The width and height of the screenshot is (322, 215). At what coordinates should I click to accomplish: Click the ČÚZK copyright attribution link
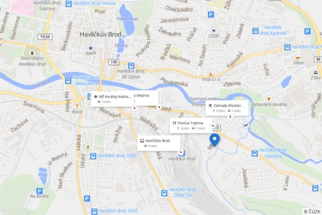point(312,212)
